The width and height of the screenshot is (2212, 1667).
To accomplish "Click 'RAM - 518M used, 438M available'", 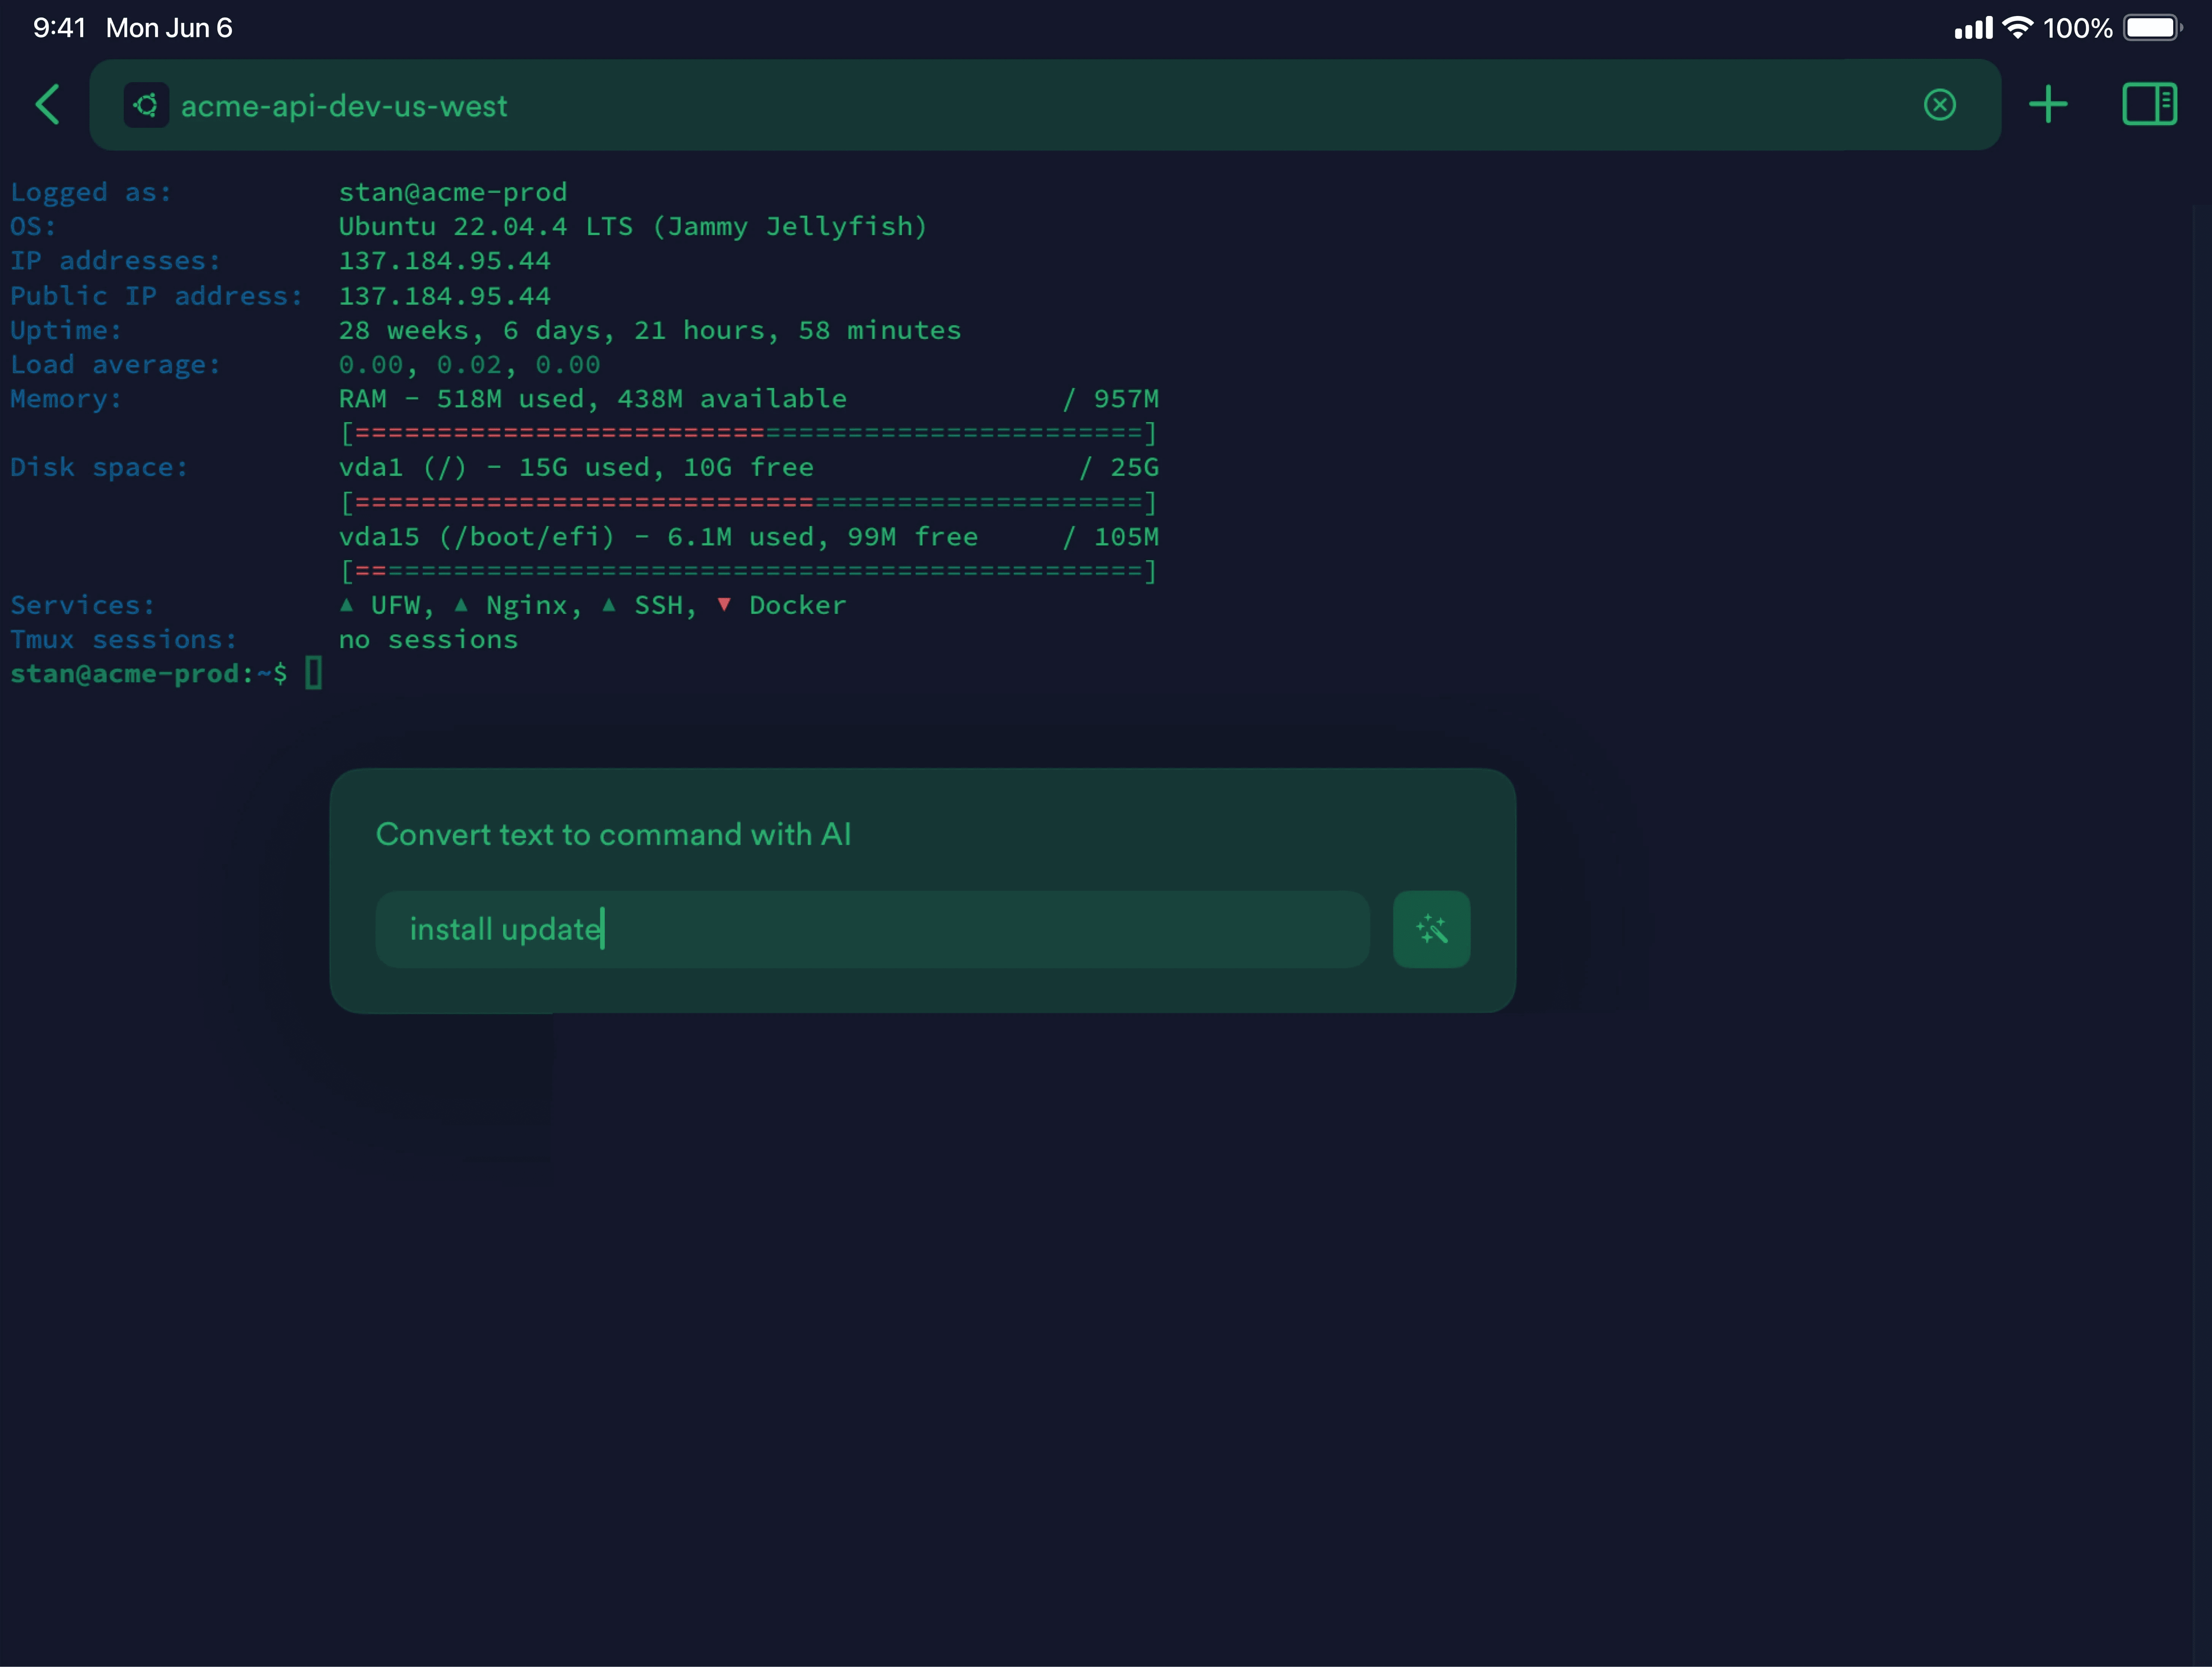I will tap(592, 399).
